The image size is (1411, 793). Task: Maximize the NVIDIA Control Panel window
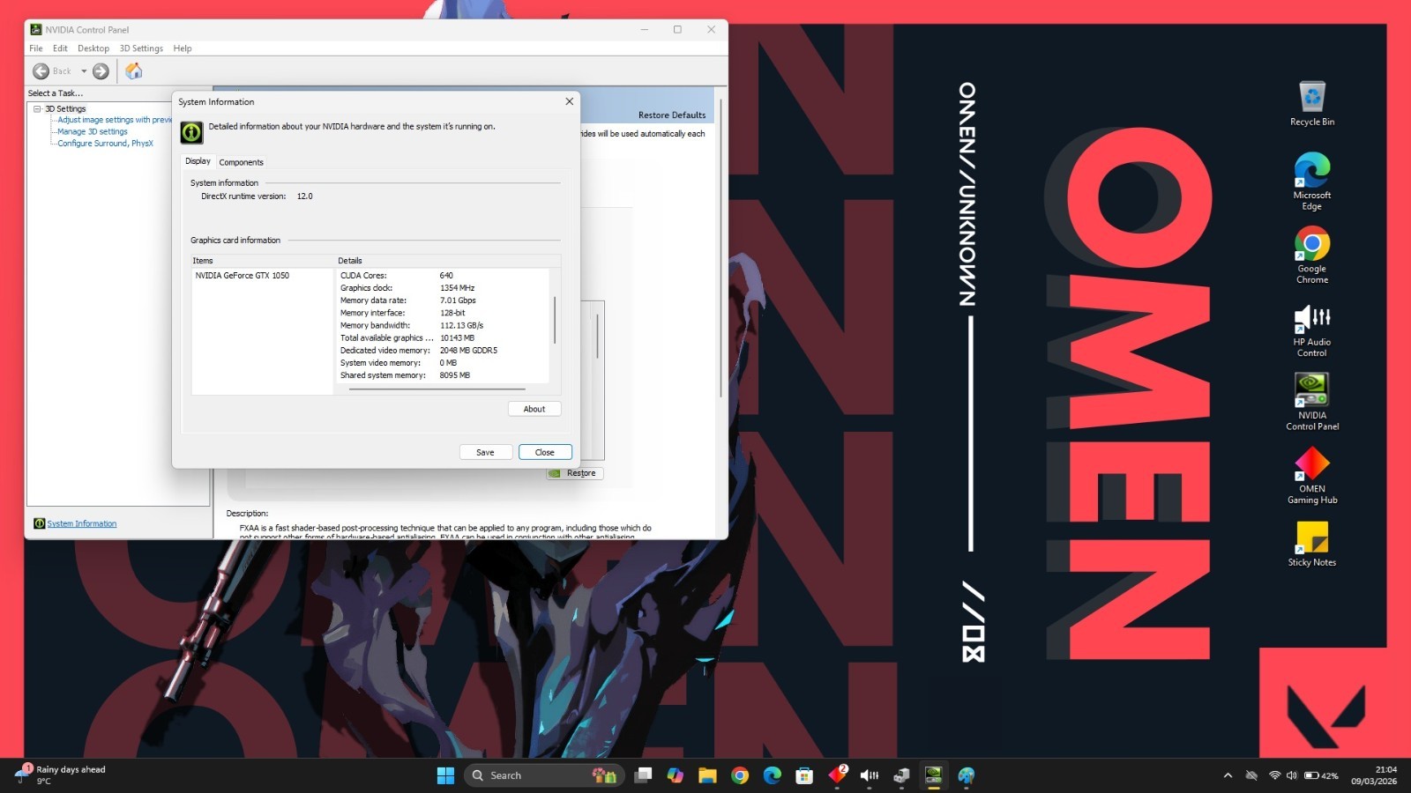[x=677, y=29]
